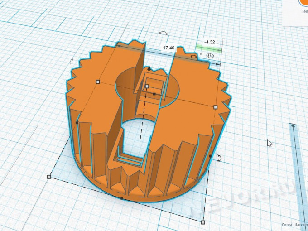Select the white corner handle at the front-left of the bounding box

tap(49, 177)
